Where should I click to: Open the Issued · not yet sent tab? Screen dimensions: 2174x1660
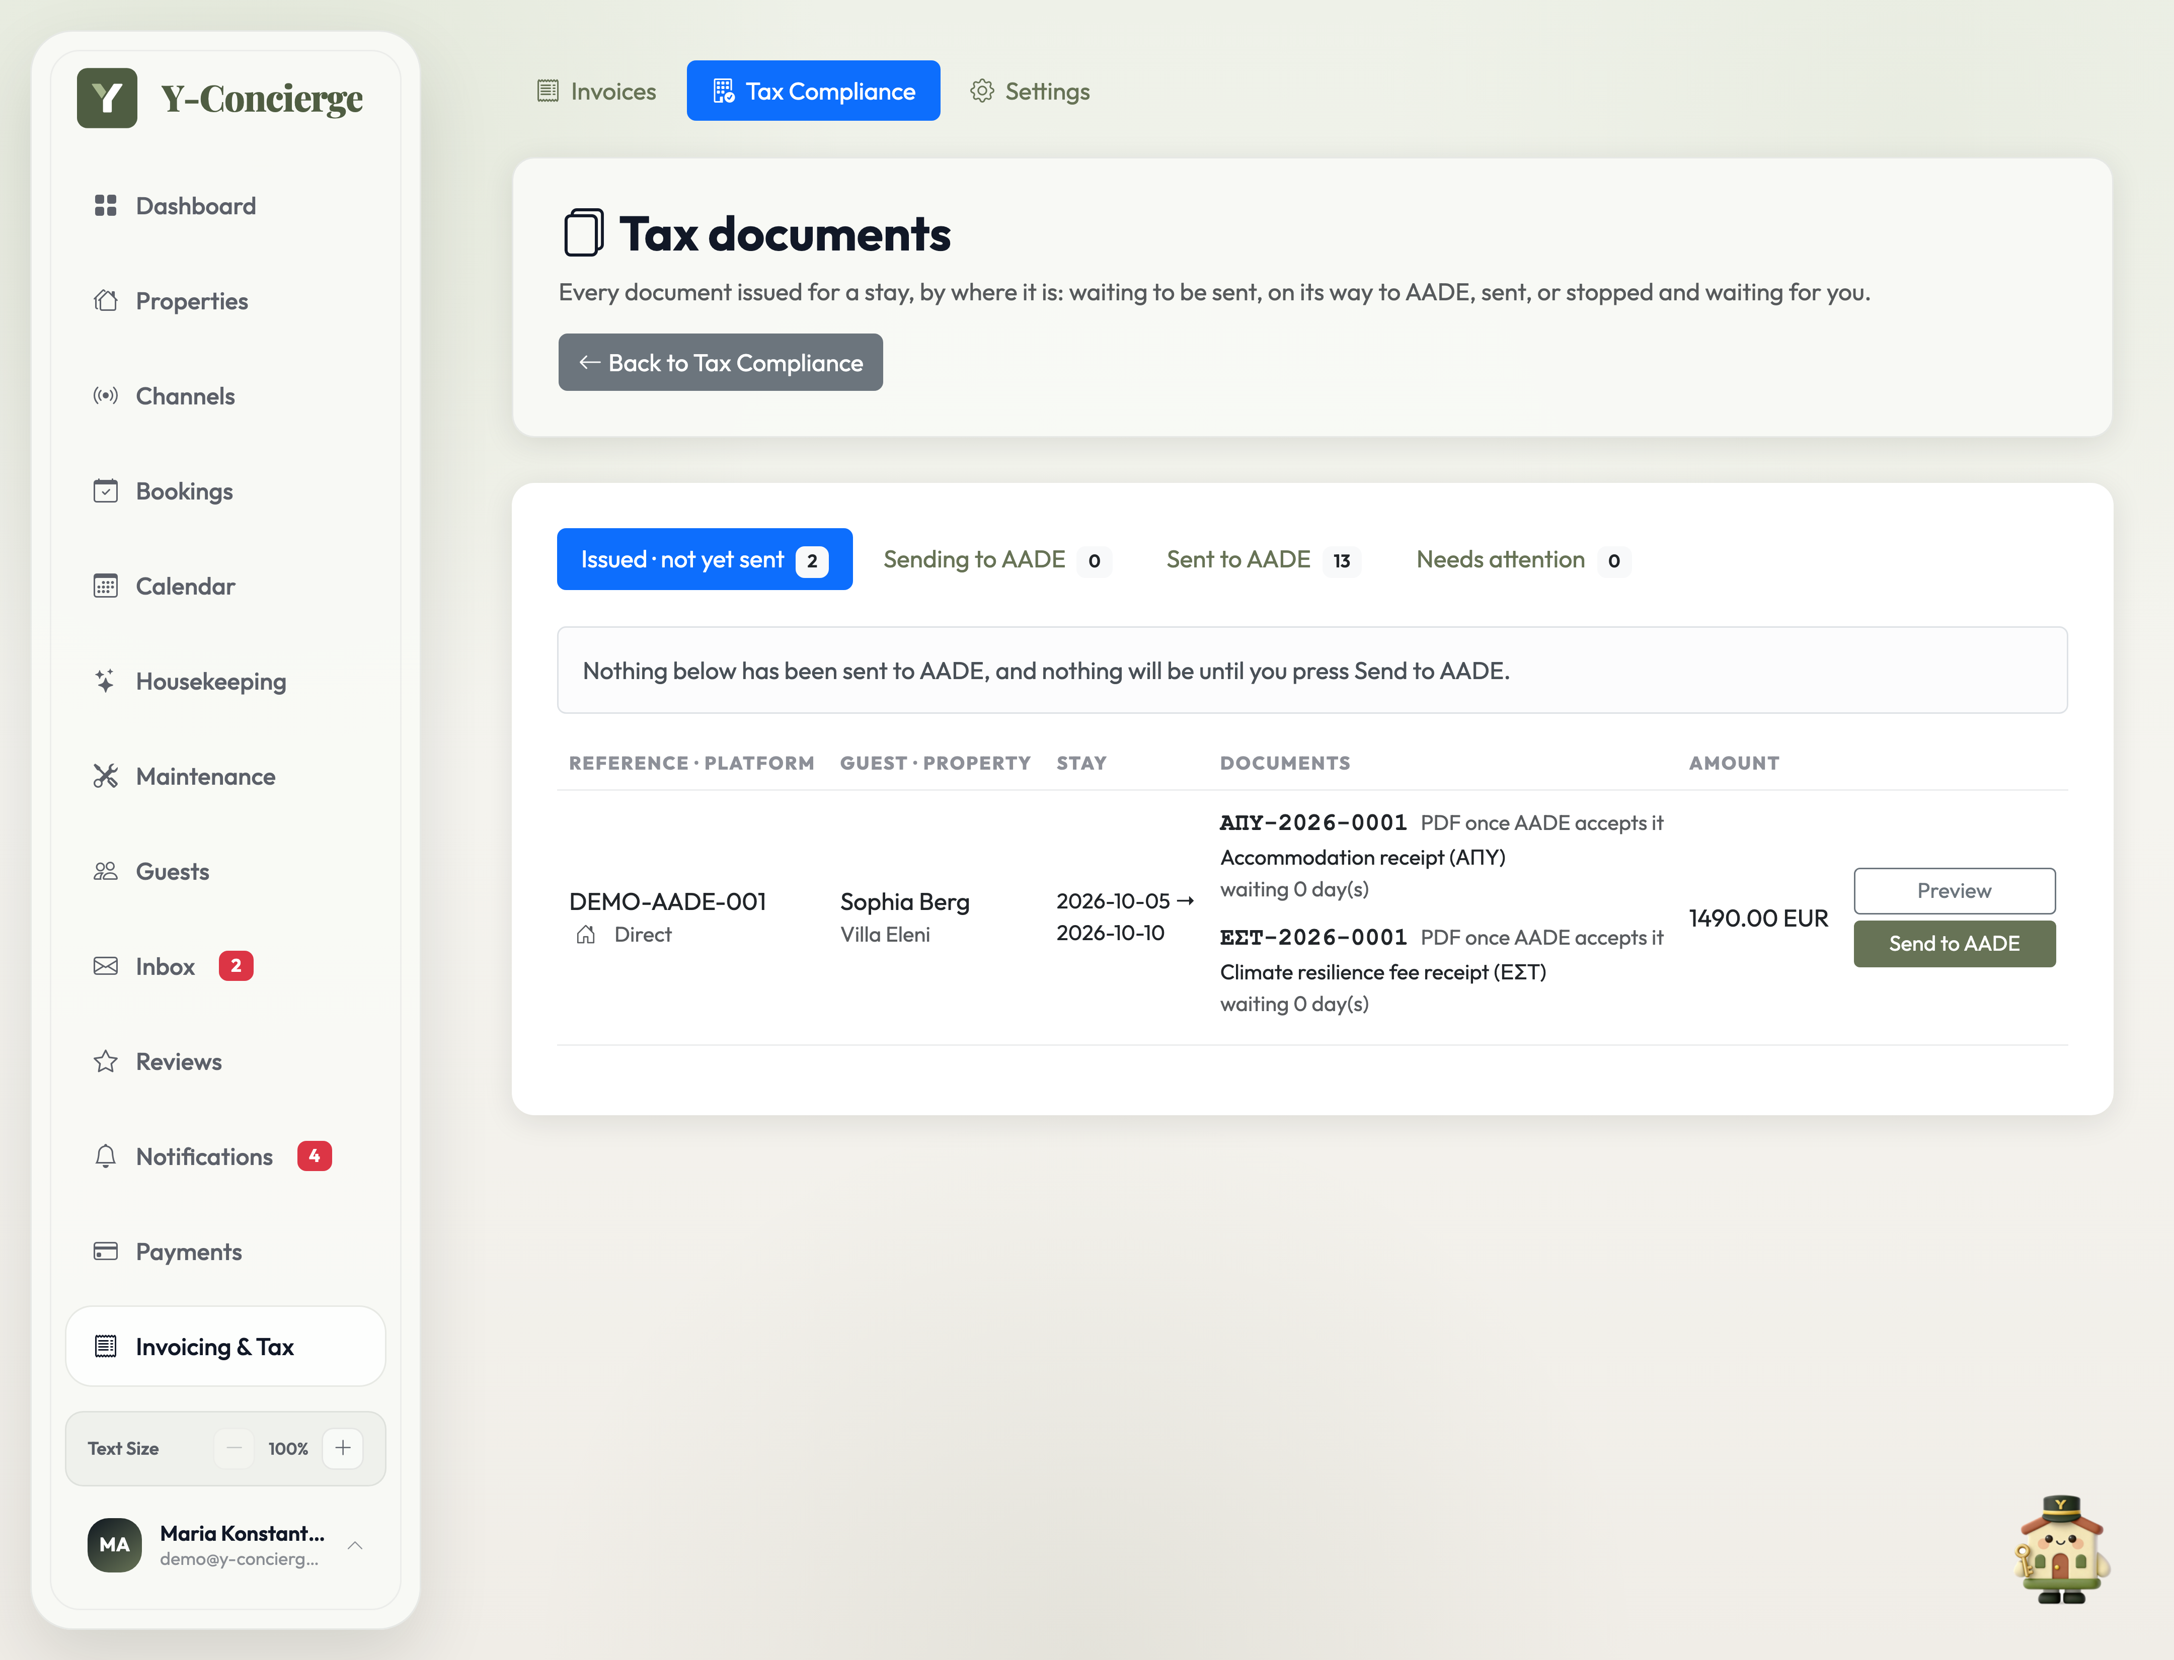click(705, 559)
